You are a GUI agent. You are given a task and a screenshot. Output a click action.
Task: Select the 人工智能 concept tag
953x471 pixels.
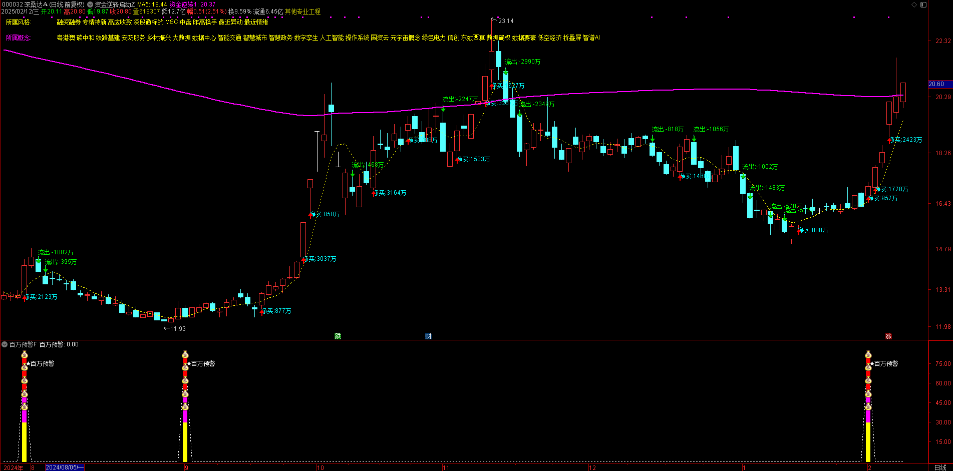tap(332, 38)
